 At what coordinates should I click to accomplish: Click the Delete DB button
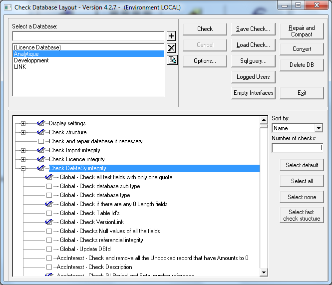click(302, 65)
